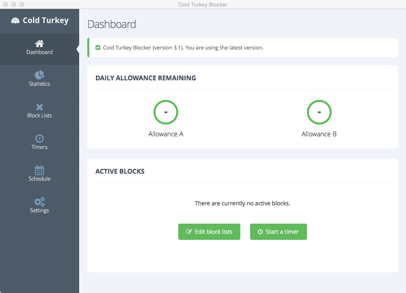Click the Schedule calendar icon
Viewport: 406px width, 293px height.
[39, 170]
